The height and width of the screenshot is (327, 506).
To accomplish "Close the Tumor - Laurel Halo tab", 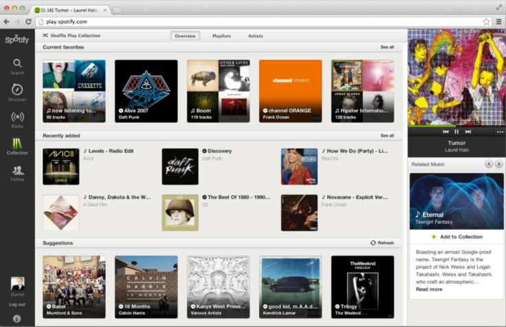I will point(105,10).
